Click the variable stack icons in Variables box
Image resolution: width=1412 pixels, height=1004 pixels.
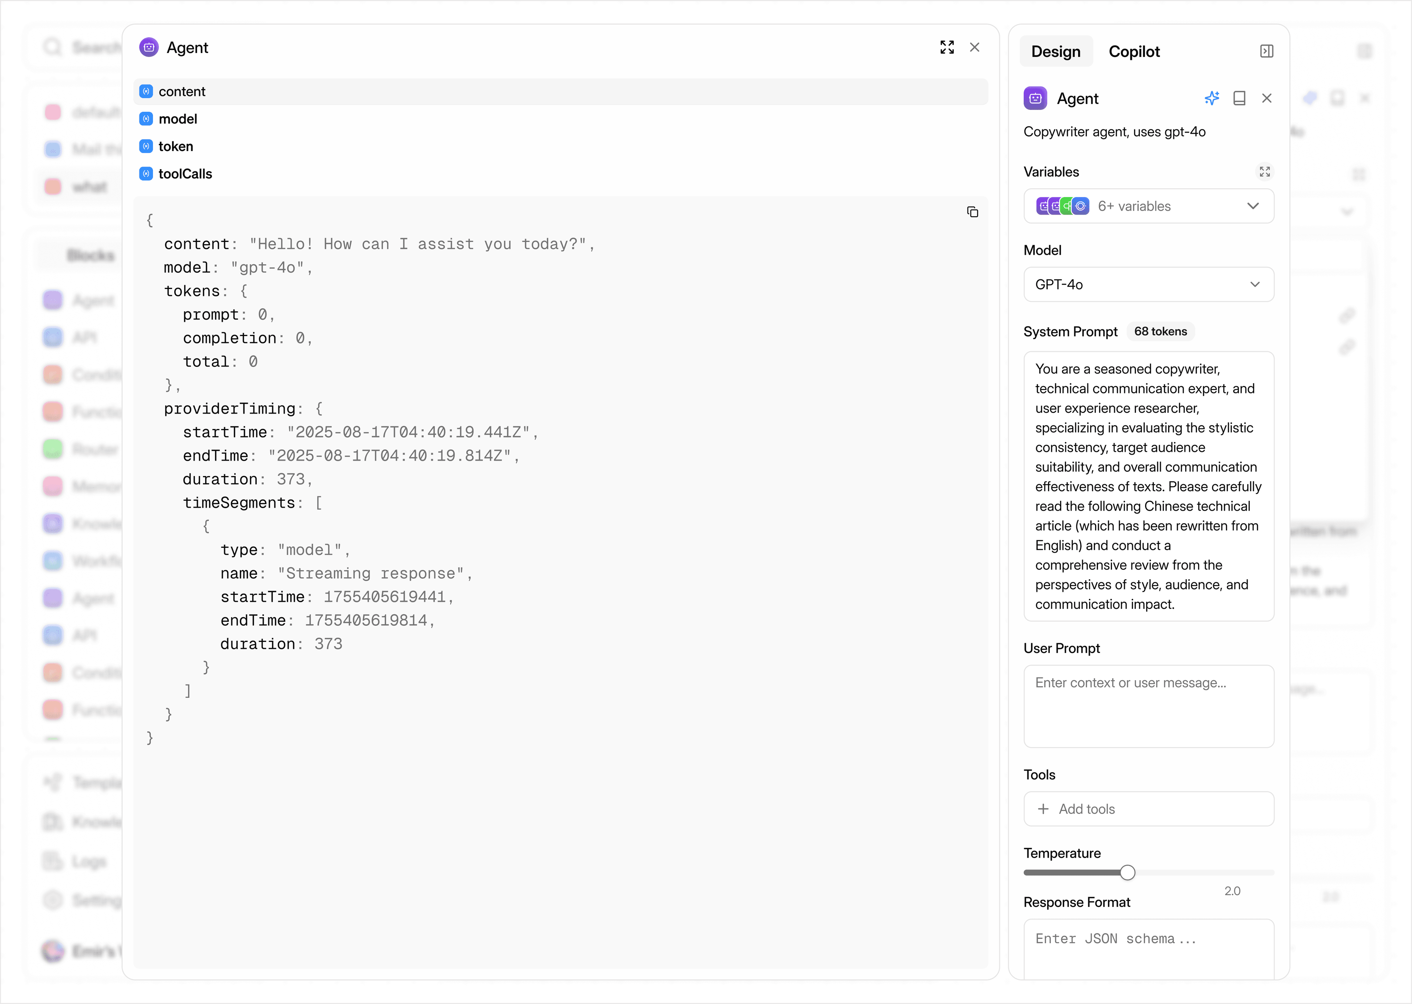(x=1063, y=206)
